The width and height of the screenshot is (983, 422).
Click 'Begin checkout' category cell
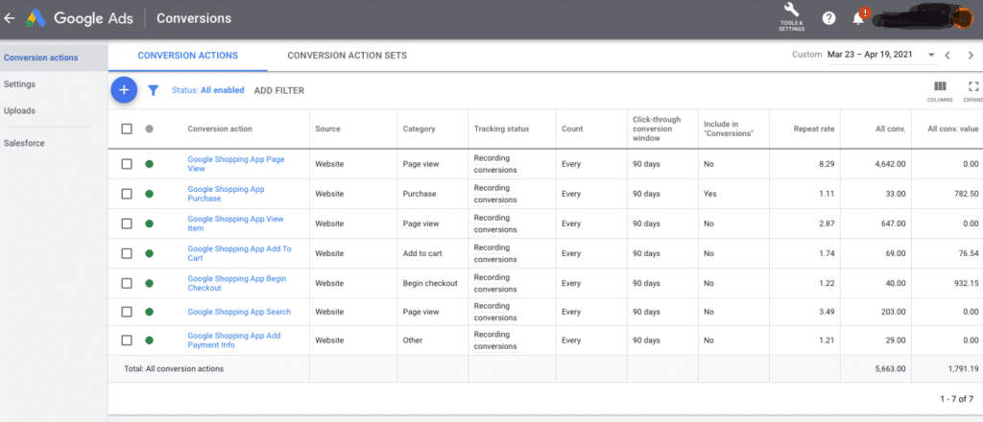click(430, 283)
